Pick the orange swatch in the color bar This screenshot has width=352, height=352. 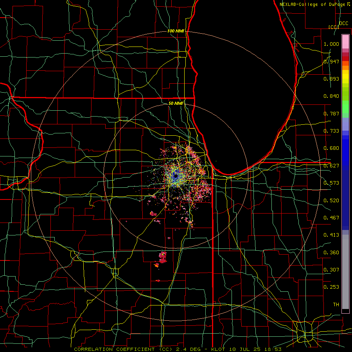click(x=345, y=68)
